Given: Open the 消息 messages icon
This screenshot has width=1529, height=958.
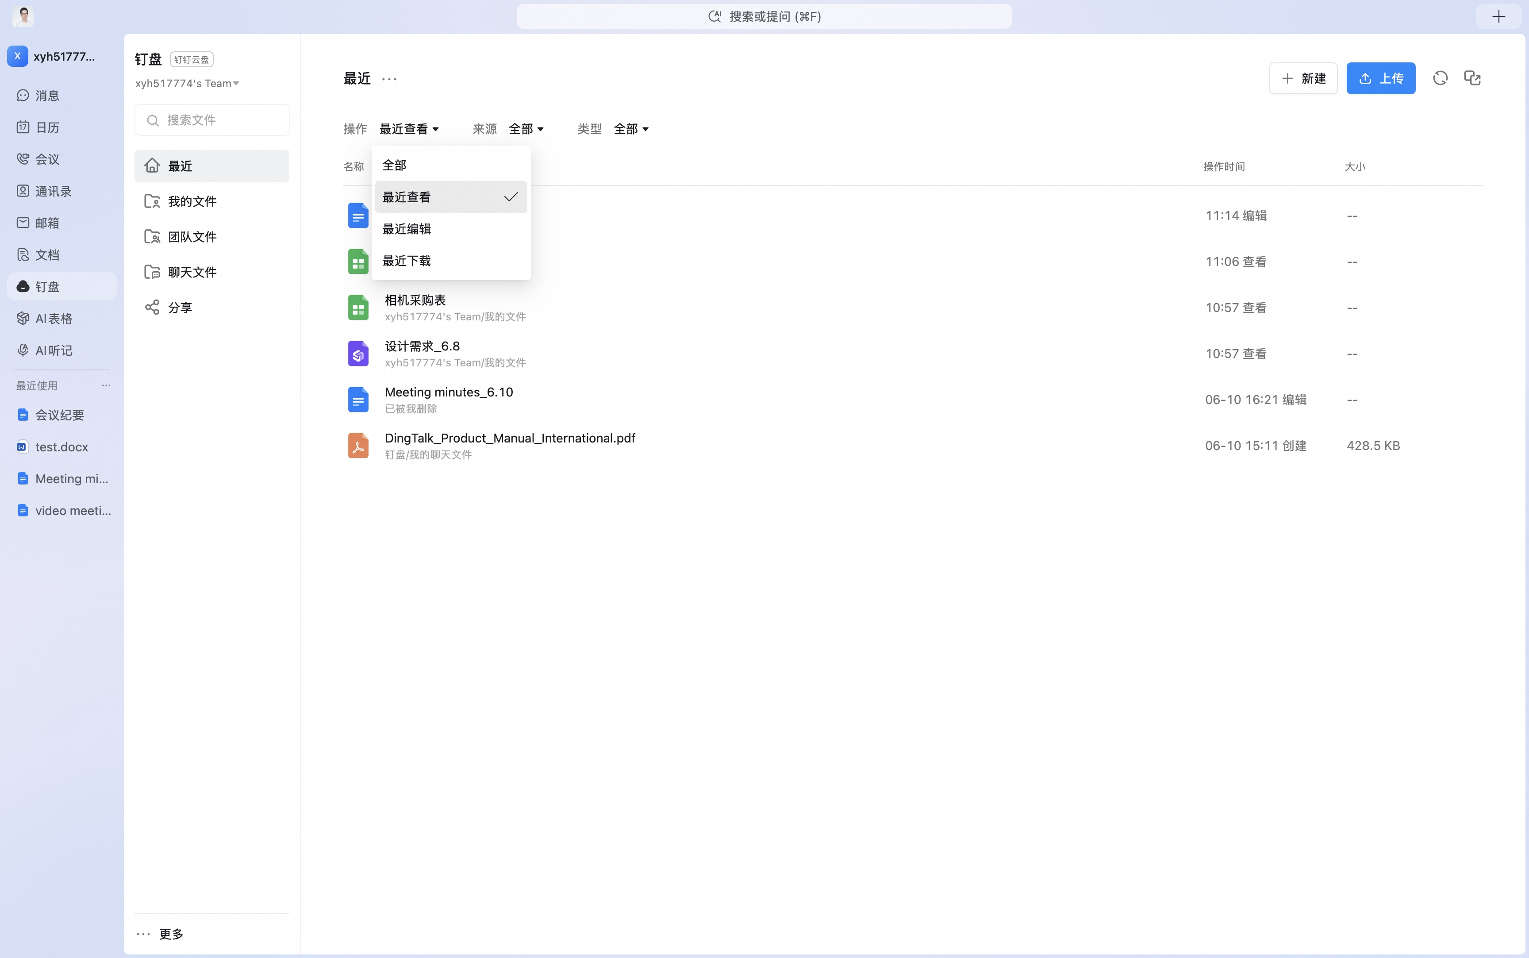Looking at the screenshot, I should point(23,95).
